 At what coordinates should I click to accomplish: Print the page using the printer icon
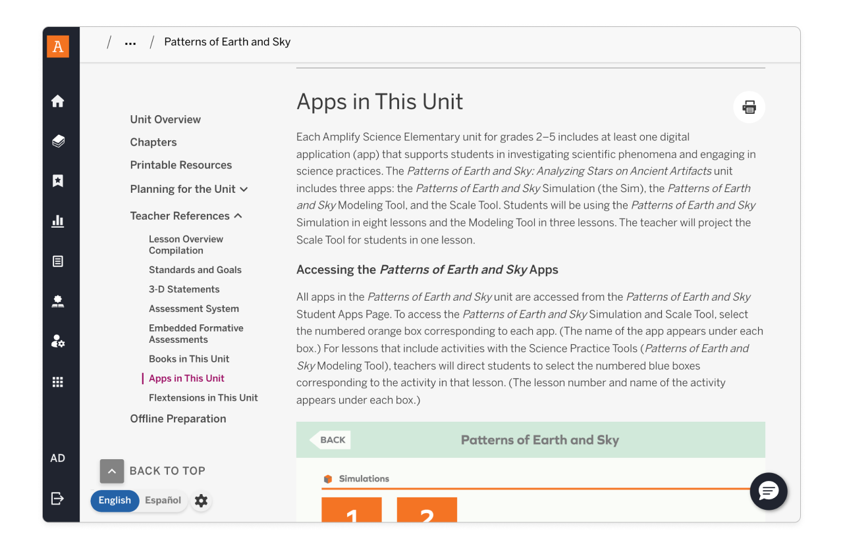[749, 107]
